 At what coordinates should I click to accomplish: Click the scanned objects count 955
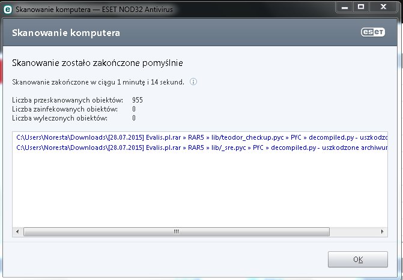click(x=138, y=100)
